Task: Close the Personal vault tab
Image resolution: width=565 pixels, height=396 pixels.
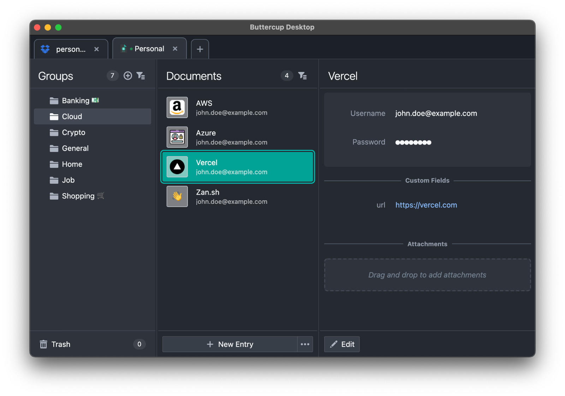Action: 175,49
